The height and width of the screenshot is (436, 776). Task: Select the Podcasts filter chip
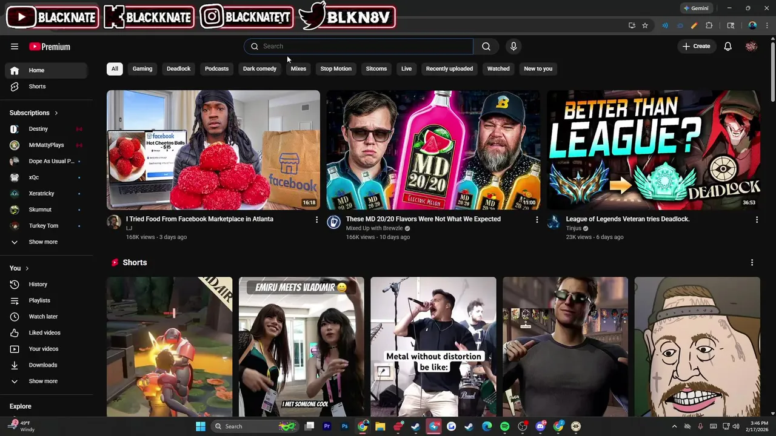(216, 68)
